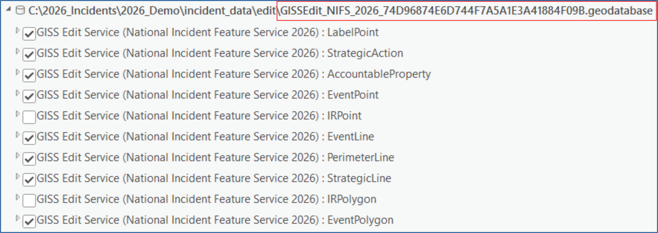
Task: Expand the IRPoint layer entry
Action: (18, 114)
